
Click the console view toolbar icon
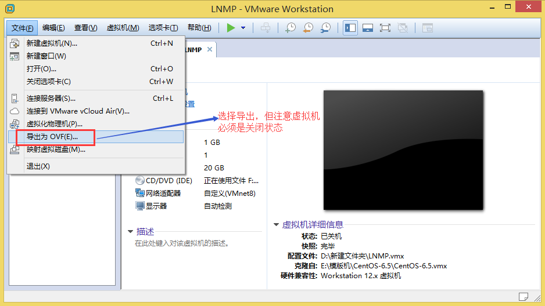[x=427, y=28]
